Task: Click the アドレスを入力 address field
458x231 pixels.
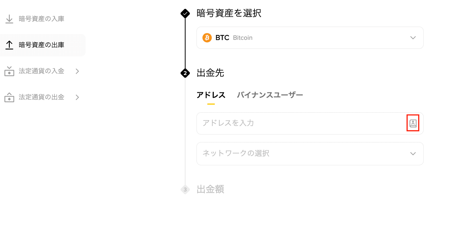Action: click(301, 123)
